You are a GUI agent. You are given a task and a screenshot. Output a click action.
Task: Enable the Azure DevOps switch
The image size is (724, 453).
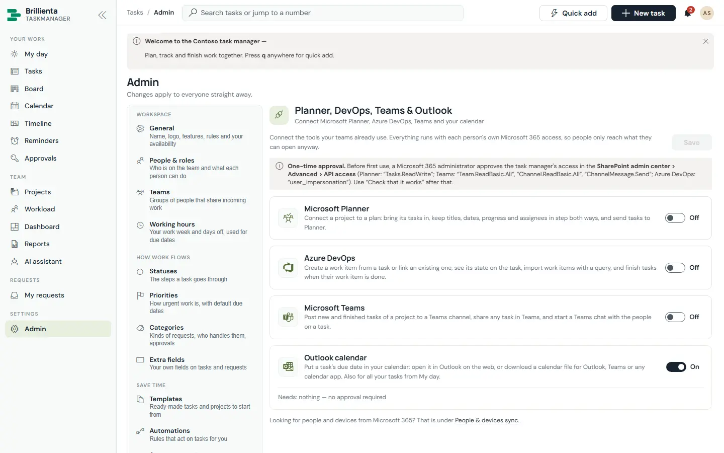(675, 268)
